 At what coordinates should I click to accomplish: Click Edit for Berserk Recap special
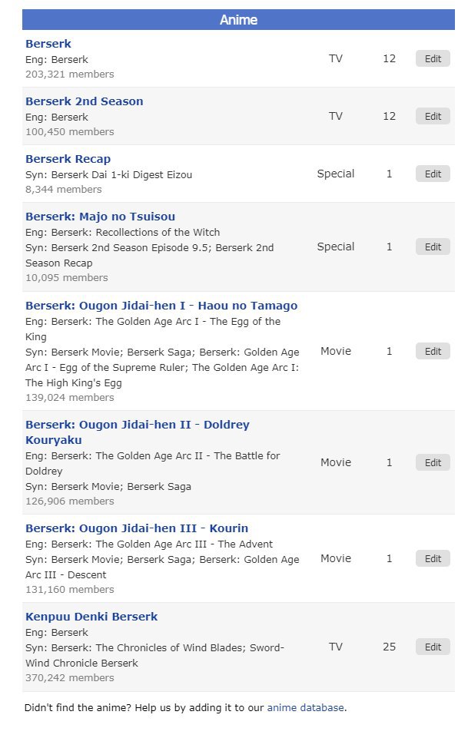click(x=432, y=174)
